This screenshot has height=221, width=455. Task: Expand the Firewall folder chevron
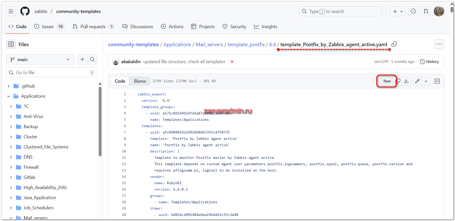[11, 167]
